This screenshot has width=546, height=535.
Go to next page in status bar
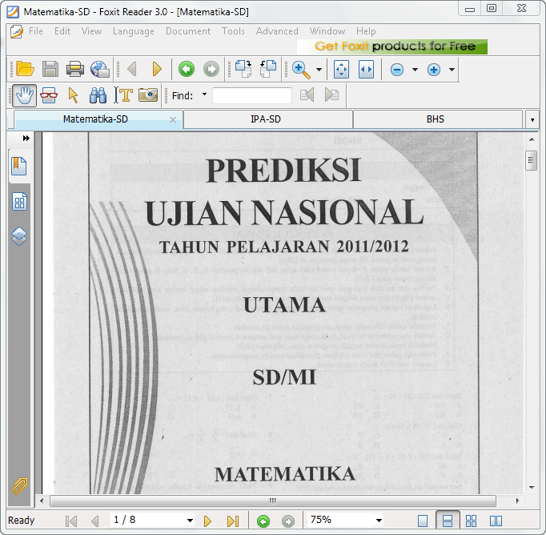[207, 521]
